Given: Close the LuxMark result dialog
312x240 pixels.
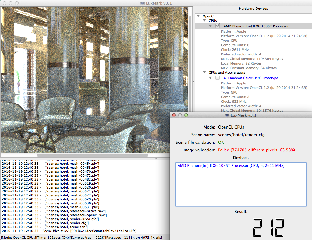Looking at the screenshot, I should [x=174, y=115].
